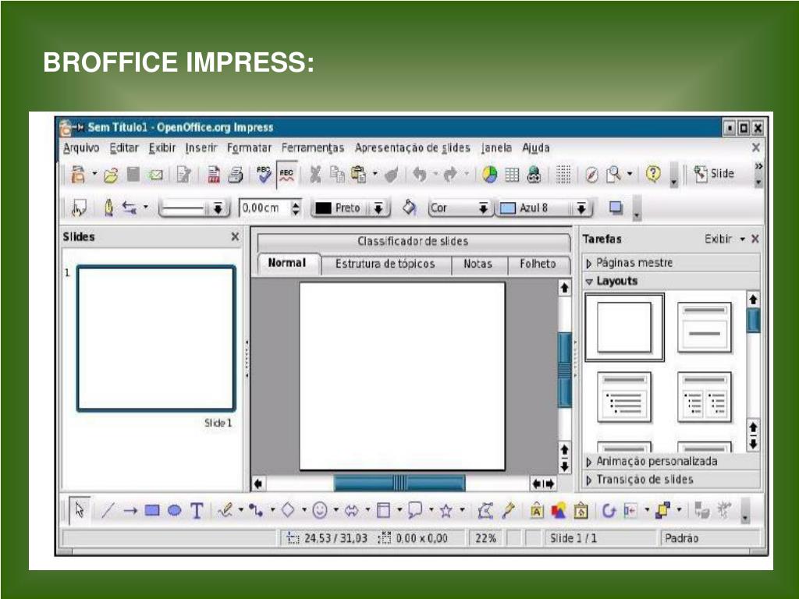Click the Zoom magnifier icon
The image size is (799, 599).
pos(613,174)
